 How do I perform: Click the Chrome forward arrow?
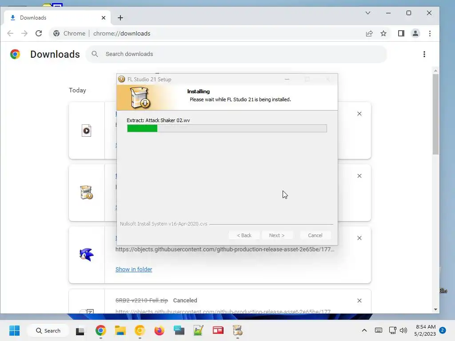coord(24,33)
